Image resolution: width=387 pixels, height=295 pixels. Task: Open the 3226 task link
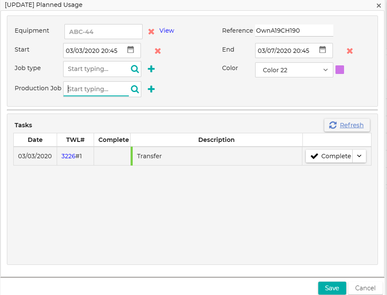point(68,156)
